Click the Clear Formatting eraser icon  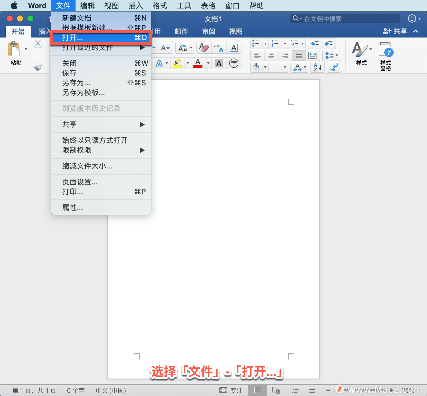click(x=204, y=48)
